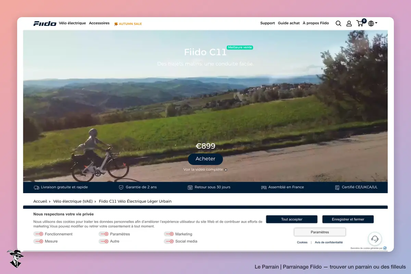Screen dimensions: 411x274
Task: Click Enregistrer et fermer button
Action: 348,219
